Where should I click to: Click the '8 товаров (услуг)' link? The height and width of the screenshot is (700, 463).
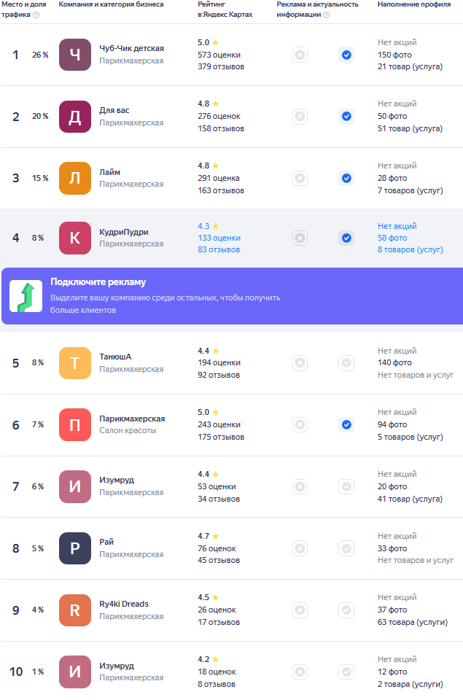[410, 249]
